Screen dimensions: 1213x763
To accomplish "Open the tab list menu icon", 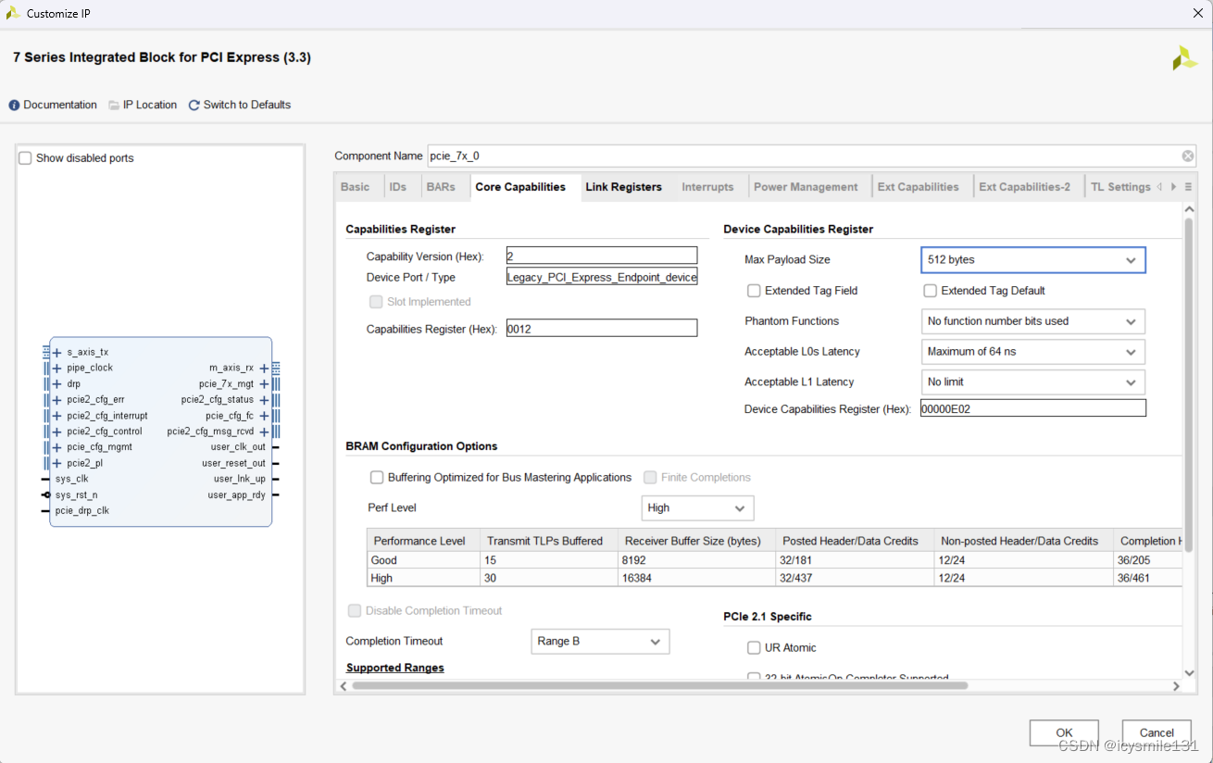I will [1188, 187].
